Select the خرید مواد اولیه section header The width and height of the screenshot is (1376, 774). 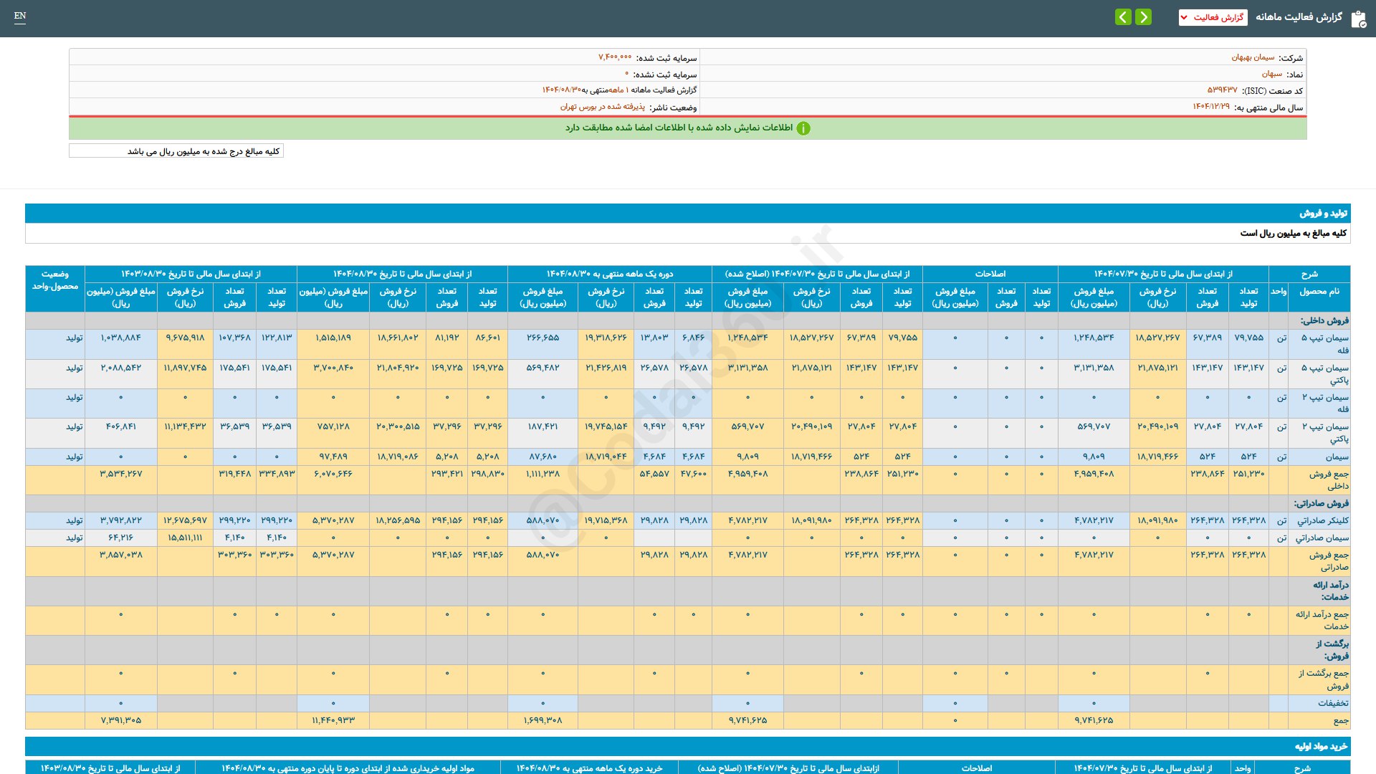click(x=1320, y=747)
